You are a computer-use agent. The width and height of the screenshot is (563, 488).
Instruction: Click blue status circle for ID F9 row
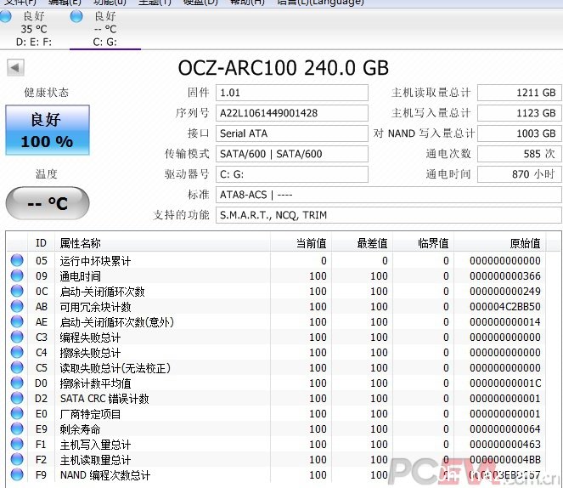17,474
